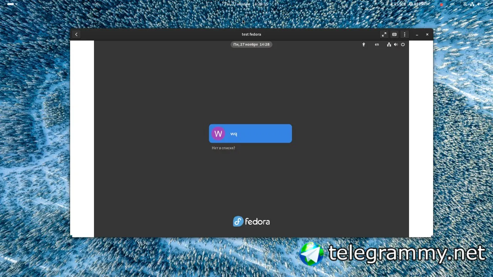Image resolution: width=493 pixels, height=277 pixels.
Task: Enter fullscreen mode for test fedora
Action: [x=384, y=34]
